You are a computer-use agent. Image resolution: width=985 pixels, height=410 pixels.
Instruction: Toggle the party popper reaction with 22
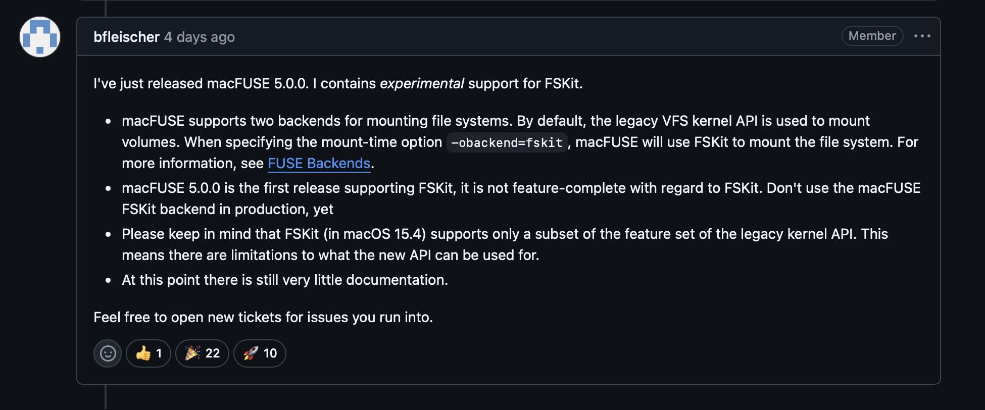[x=202, y=353]
